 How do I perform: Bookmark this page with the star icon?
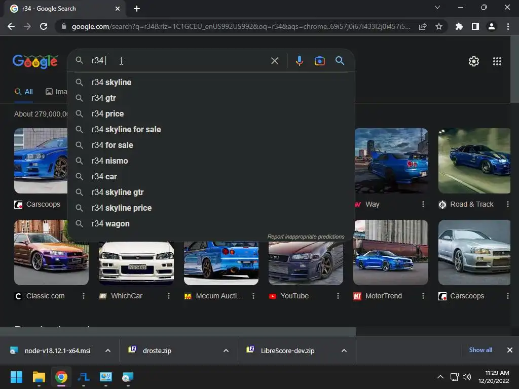tap(439, 26)
